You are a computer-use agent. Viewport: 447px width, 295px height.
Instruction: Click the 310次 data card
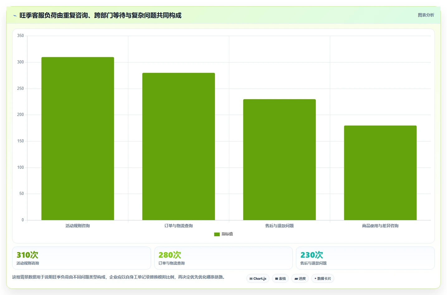coord(82,258)
